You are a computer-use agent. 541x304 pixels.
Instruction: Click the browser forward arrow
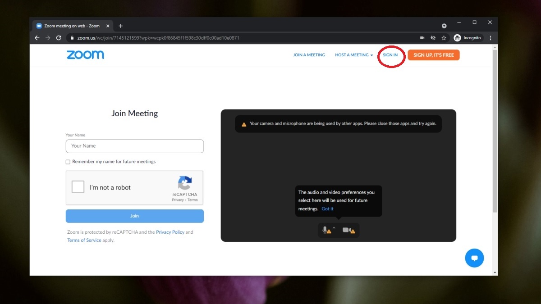(x=48, y=38)
